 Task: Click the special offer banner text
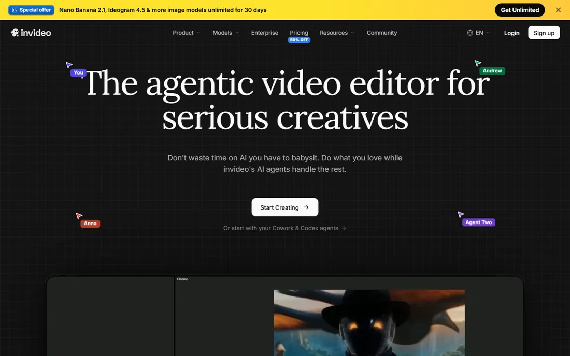[163, 10]
